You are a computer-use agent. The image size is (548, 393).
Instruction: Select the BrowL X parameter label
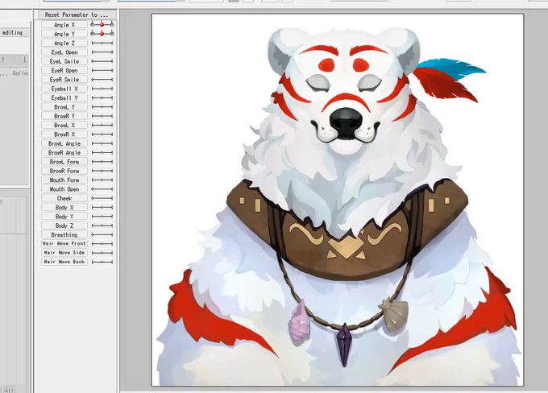pos(64,125)
